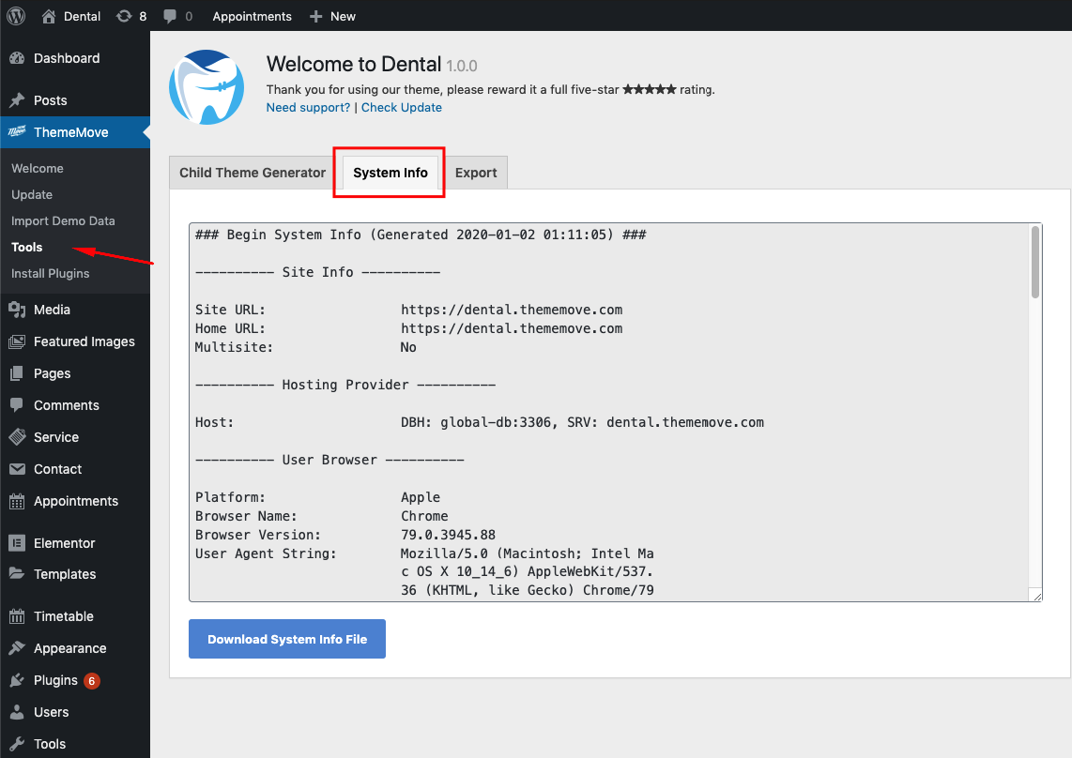Viewport: 1072px width, 758px height.
Task: Select the System Info tab
Action: click(391, 173)
